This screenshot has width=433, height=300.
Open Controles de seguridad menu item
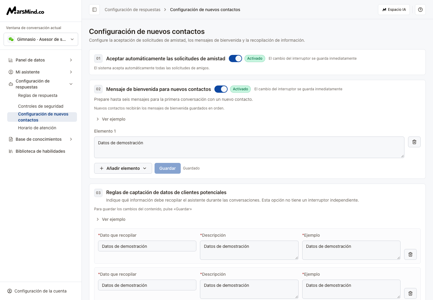(x=41, y=106)
